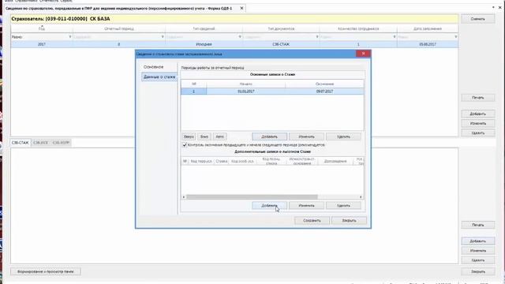The height and width of the screenshot is (284, 505).
Task: Click the Страхователь 039-011-010000 СК БАЗА header bar
Action: click(234, 19)
